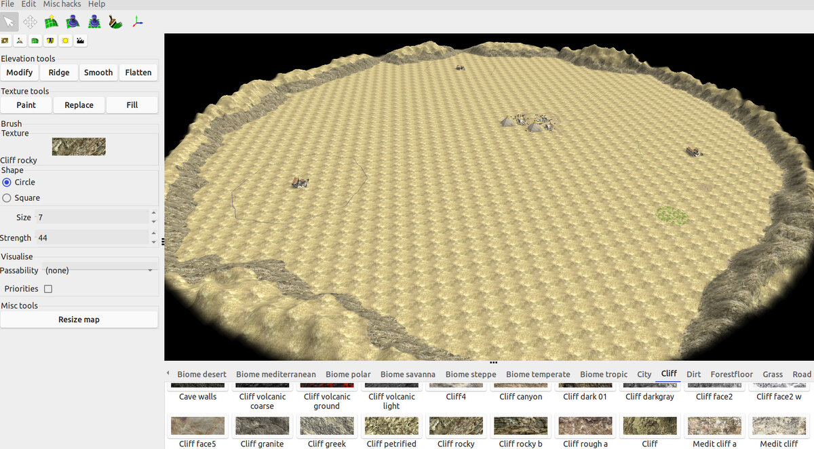Open the Help menu
The width and height of the screenshot is (814, 449).
coord(97,4)
